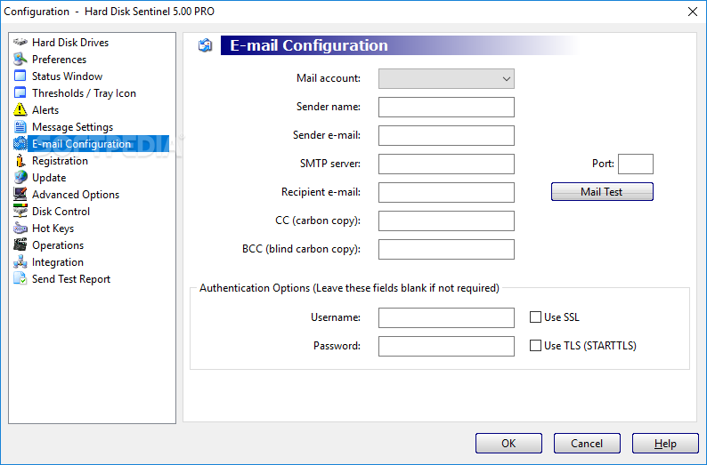Click the Username input field
This screenshot has width=707, height=465.
click(446, 317)
